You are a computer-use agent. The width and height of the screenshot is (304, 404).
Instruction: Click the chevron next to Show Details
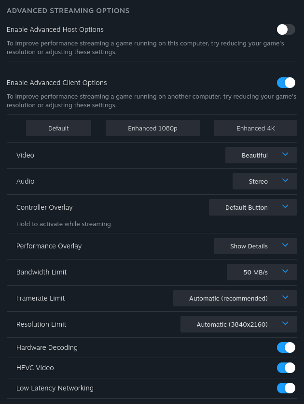285,245
